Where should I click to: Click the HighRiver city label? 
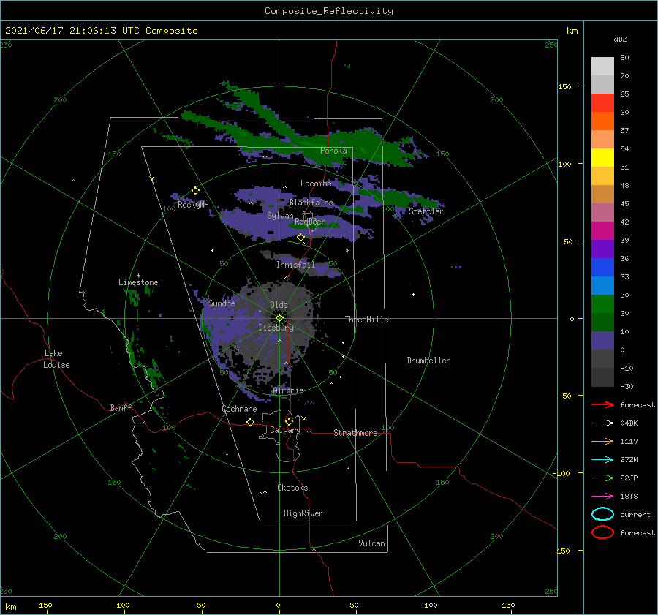point(303,513)
